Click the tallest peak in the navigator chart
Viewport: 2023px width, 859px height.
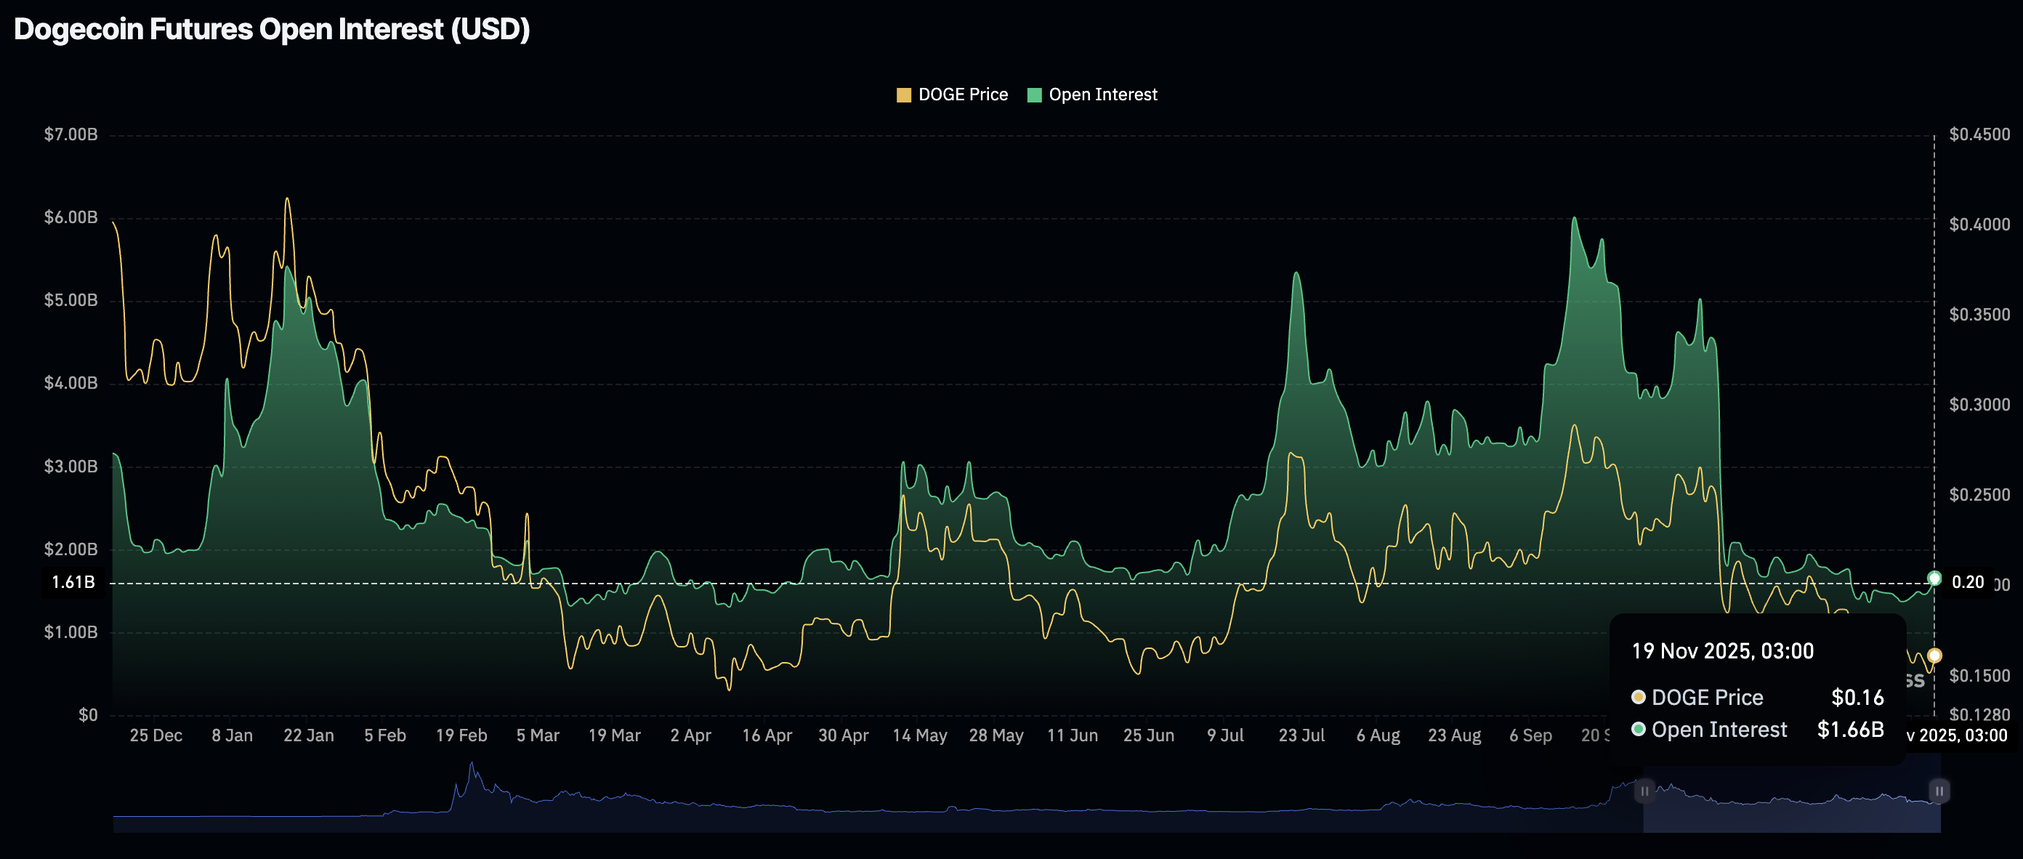[472, 764]
